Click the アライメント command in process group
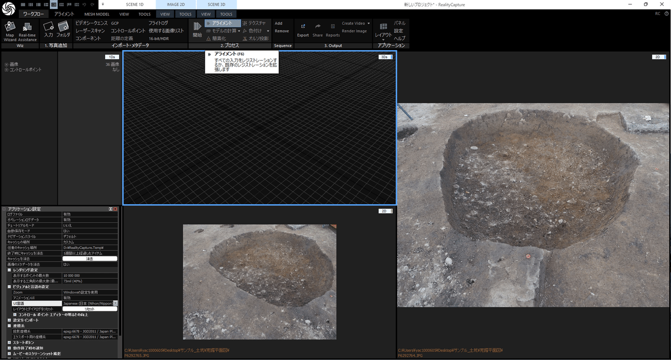This screenshot has height=360, width=671. pyautogui.click(x=223, y=23)
